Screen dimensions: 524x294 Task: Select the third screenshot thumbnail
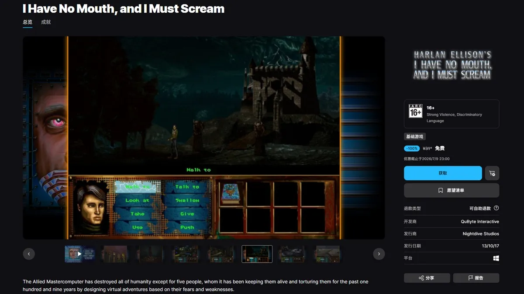click(x=151, y=254)
